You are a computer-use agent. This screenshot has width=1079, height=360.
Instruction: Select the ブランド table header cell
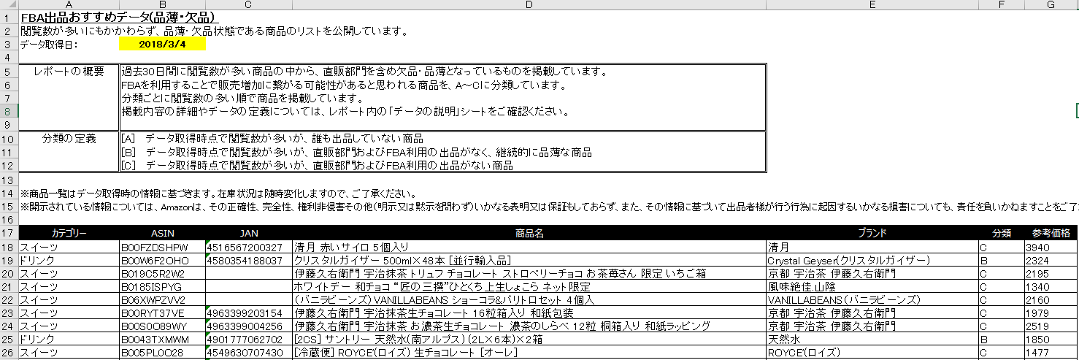pos(872,234)
